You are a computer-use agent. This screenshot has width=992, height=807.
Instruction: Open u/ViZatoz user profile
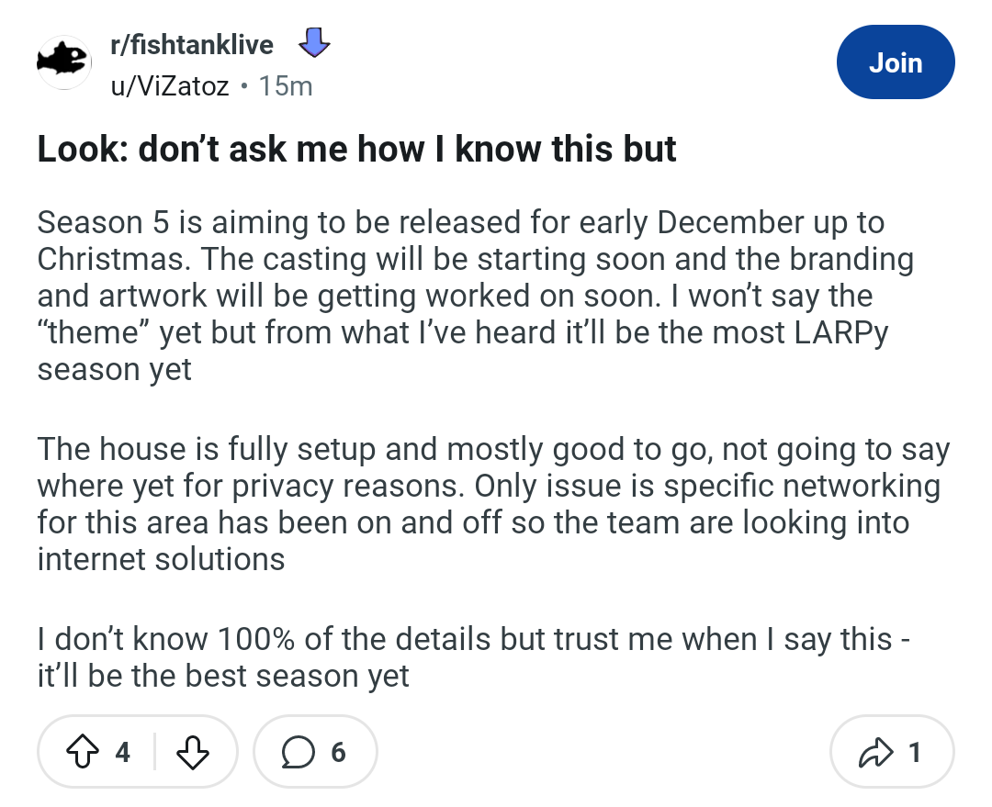pyautogui.click(x=168, y=86)
